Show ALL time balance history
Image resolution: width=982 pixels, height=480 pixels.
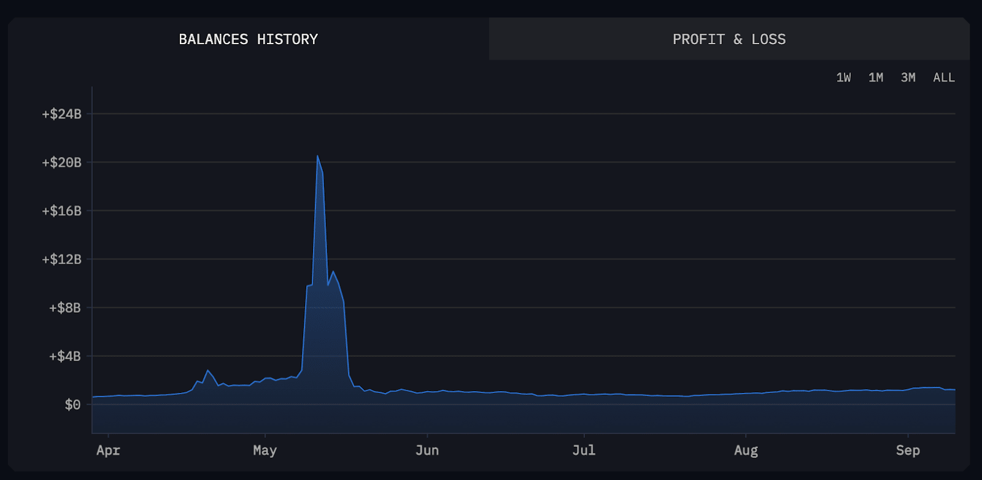click(944, 78)
